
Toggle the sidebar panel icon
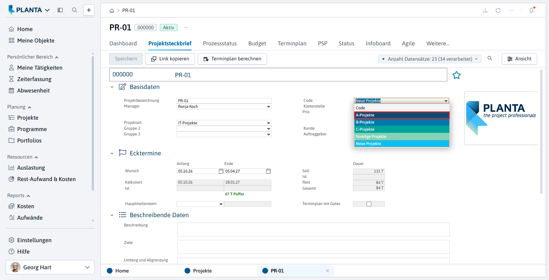click(60, 10)
